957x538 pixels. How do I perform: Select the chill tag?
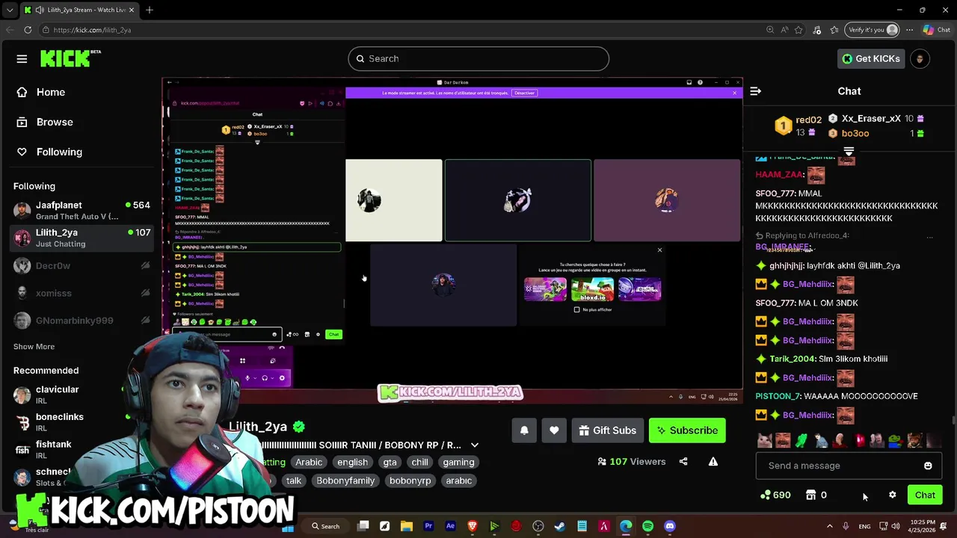[420, 463]
